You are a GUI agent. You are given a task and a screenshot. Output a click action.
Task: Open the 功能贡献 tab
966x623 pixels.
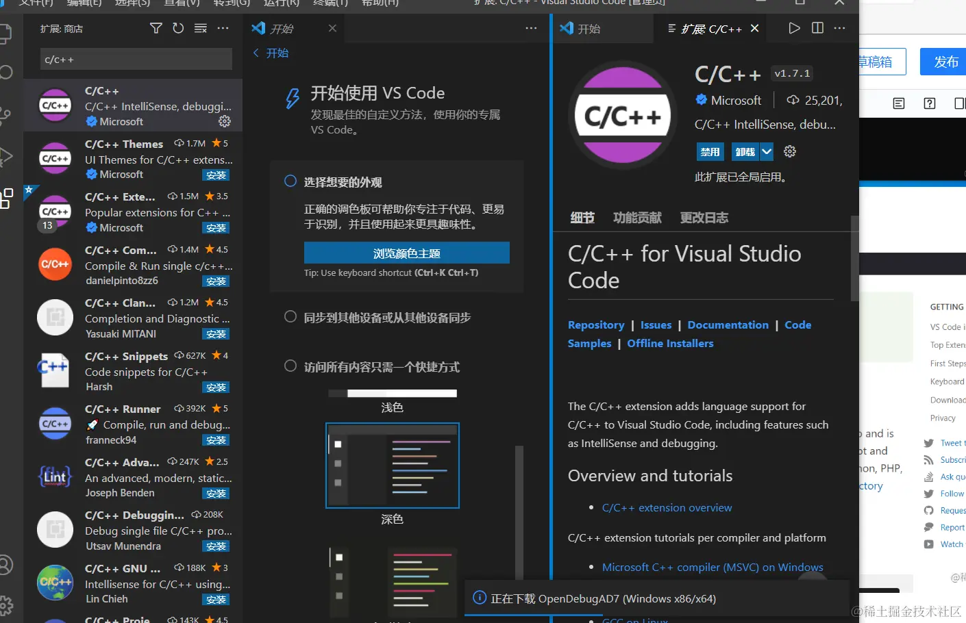coord(637,217)
